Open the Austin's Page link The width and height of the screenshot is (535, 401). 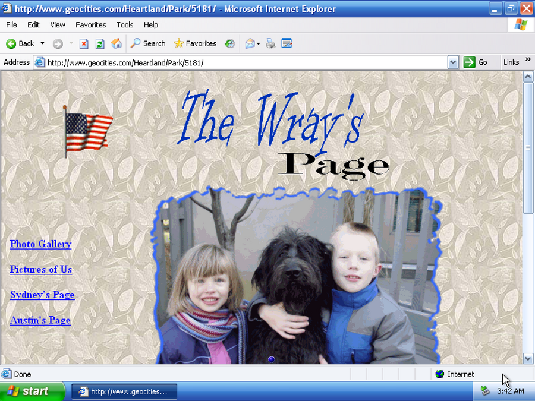[40, 320]
